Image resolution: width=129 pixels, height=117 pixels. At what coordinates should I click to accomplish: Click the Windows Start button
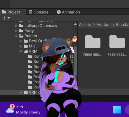(117, 110)
